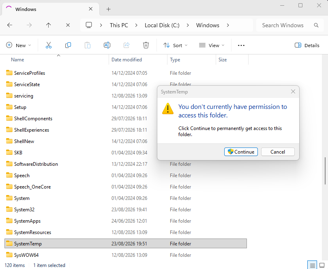Switch to details list view icon
328x269 pixels.
click(x=312, y=265)
